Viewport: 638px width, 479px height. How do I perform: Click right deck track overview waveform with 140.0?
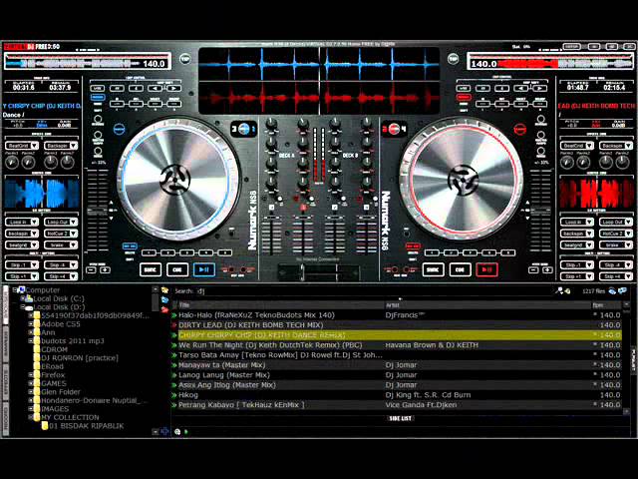pyautogui.click(x=549, y=63)
